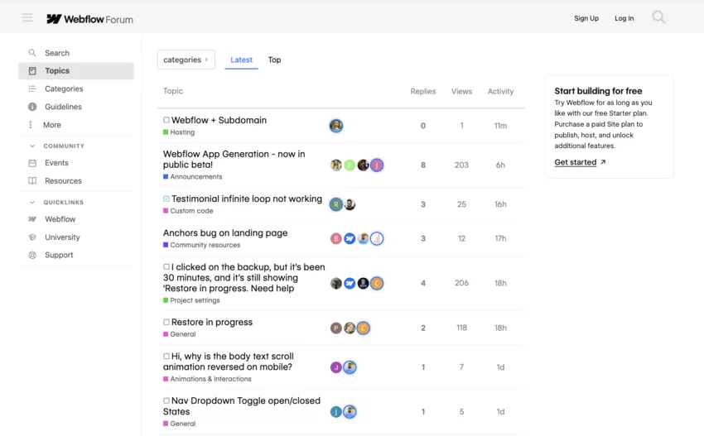704x436 pixels.
Task: Select Topics in the sidebar
Action: pos(76,71)
